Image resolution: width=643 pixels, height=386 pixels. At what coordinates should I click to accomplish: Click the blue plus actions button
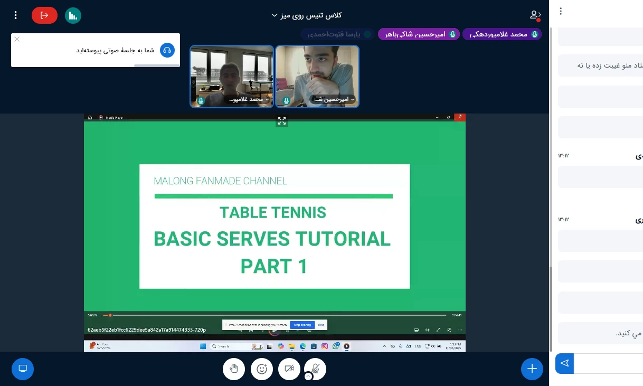[x=532, y=369]
